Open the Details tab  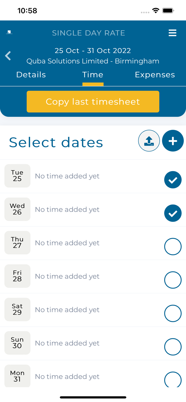31,75
